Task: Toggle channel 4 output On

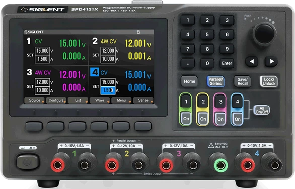Action: click(238, 119)
